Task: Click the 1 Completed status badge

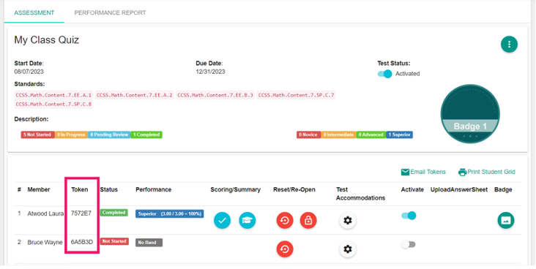Action: [x=146, y=134]
